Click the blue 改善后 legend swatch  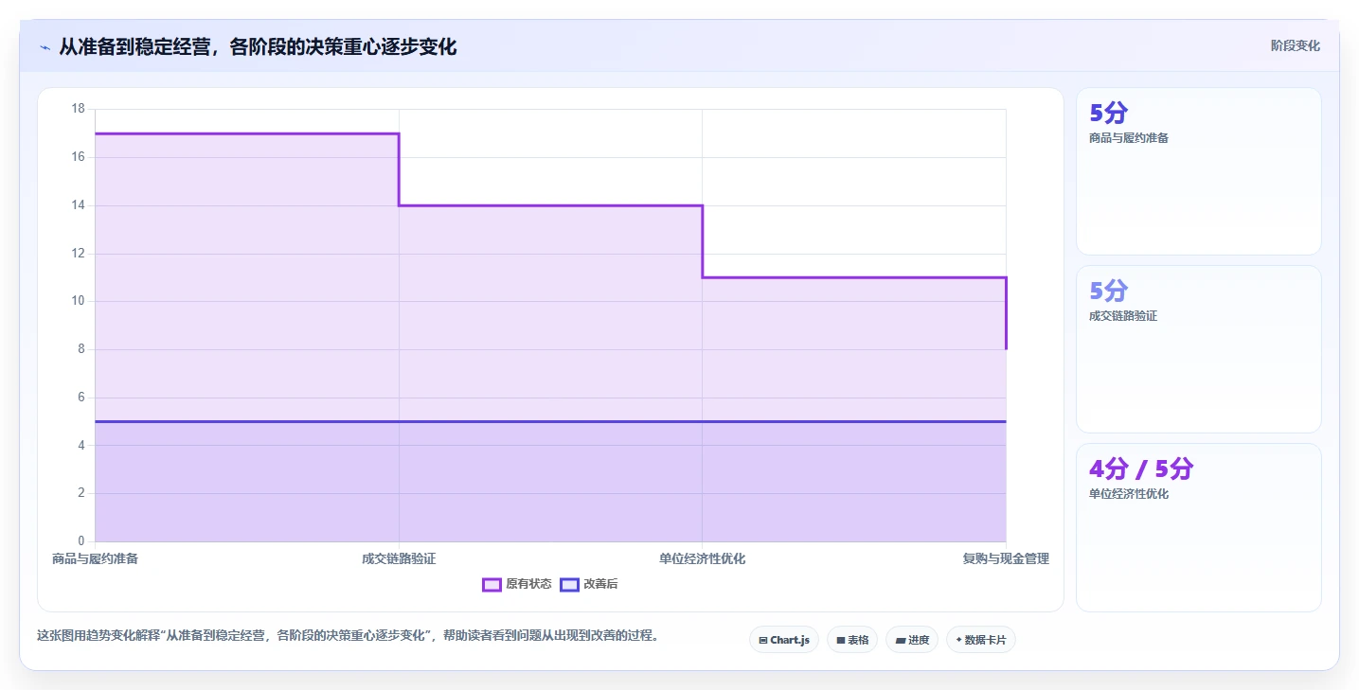tap(569, 584)
